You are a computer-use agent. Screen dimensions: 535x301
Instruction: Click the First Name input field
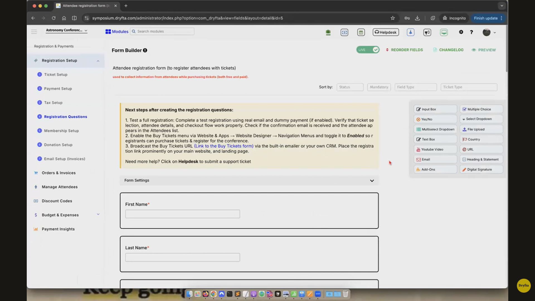pyautogui.click(x=183, y=214)
